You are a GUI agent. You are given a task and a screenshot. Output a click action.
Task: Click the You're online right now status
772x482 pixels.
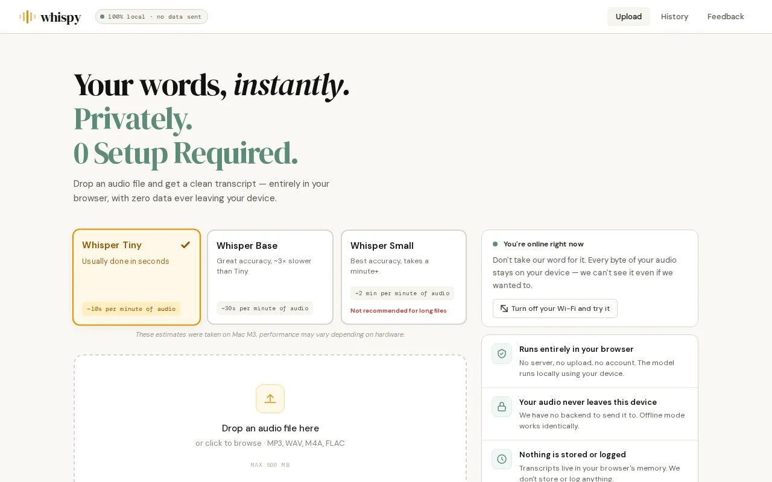[543, 244]
